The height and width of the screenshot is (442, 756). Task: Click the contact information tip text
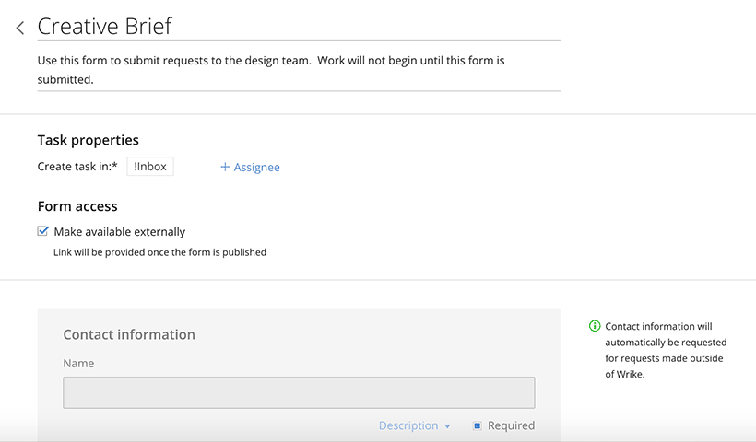[666, 350]
